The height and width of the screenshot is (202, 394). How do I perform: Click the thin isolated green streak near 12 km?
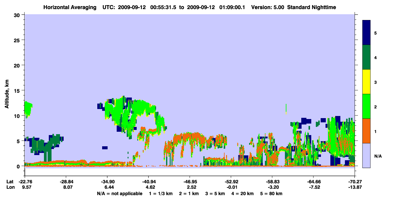point(286,109)
